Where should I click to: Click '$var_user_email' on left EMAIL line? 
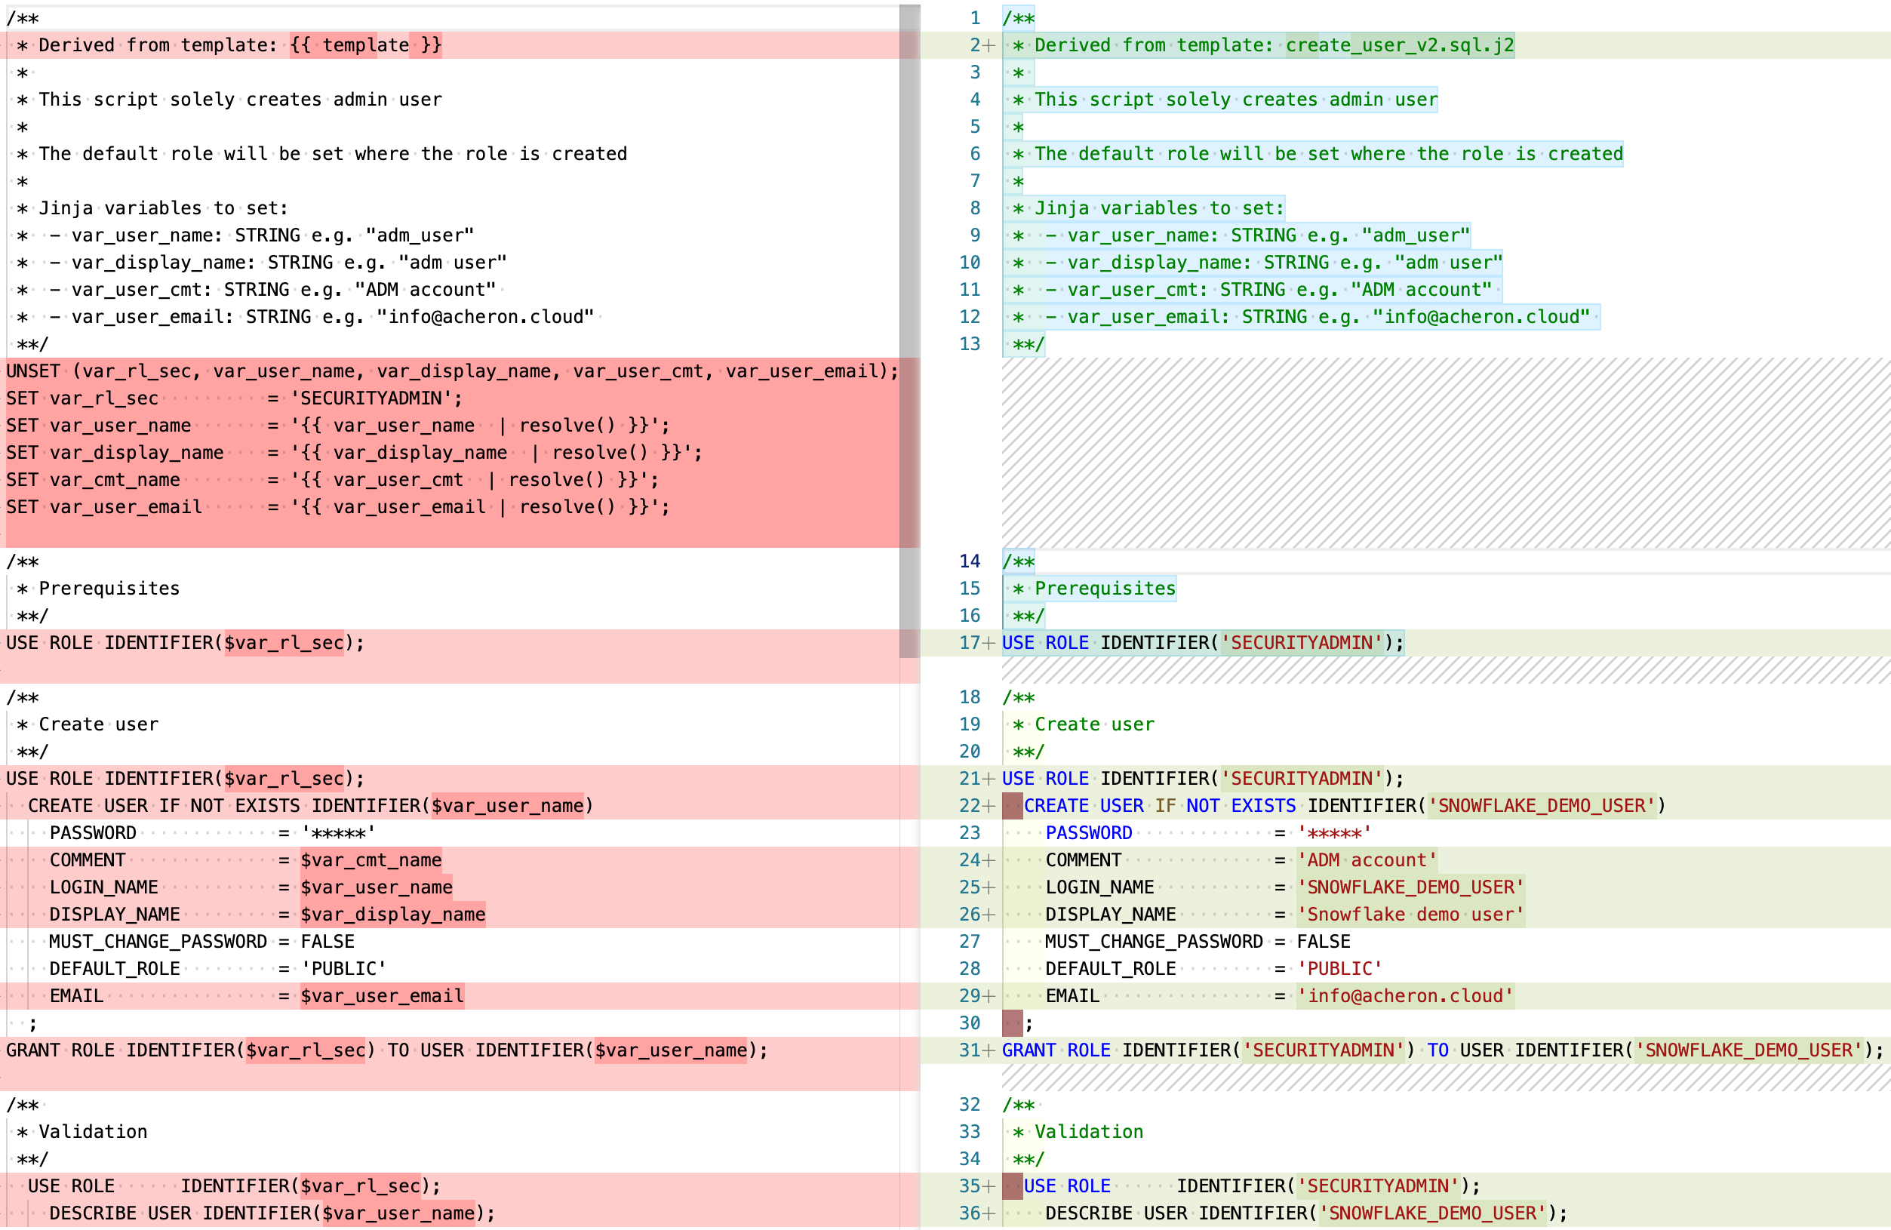coord(382,995)
